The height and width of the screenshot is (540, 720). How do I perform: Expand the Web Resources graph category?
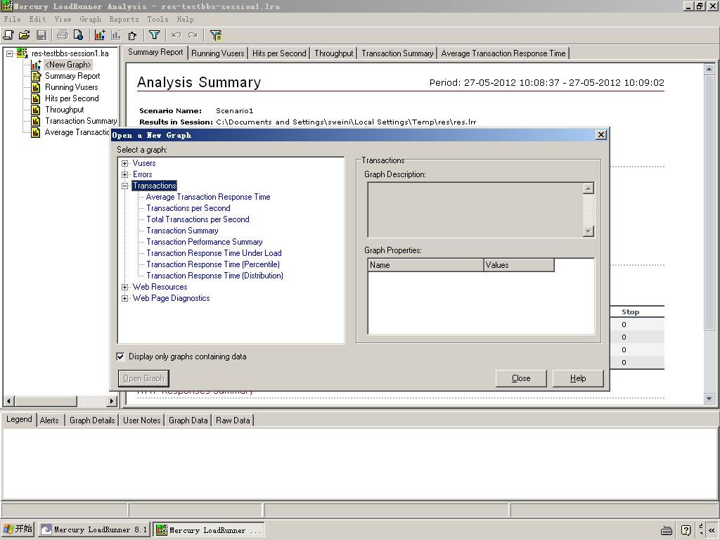pyautogui.click(x=125, y=287)
